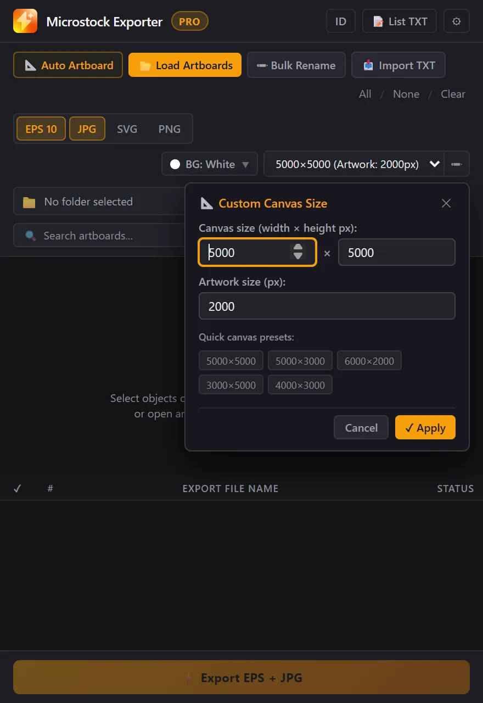Click the No folder selected field
This screenshot has height=703, width=483.
pos(99,202)
